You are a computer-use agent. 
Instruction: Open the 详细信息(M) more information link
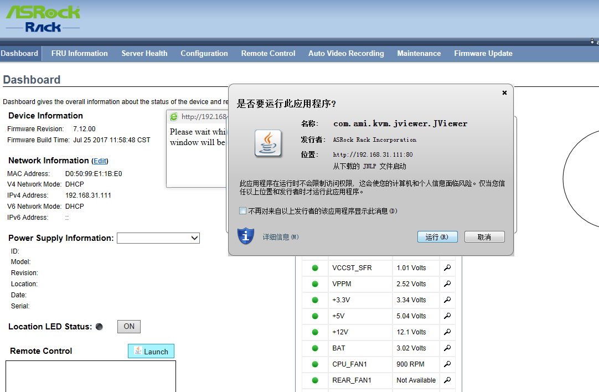click(280, 237)
